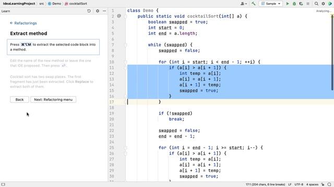Click on 'swapped = false;' on line 8
Viewport: 334px width, 187px height.
coord(179,51)
